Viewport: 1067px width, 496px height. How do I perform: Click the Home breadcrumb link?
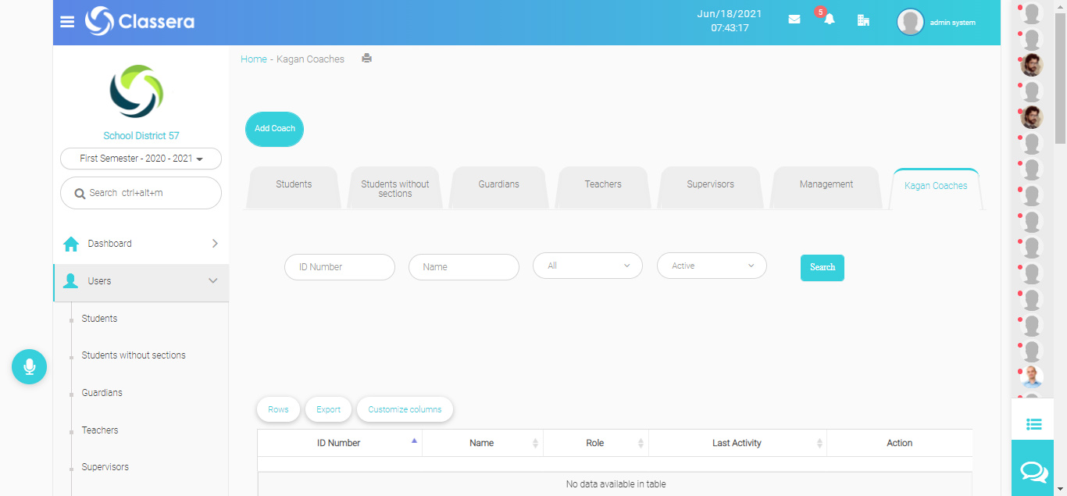point(253,59)
